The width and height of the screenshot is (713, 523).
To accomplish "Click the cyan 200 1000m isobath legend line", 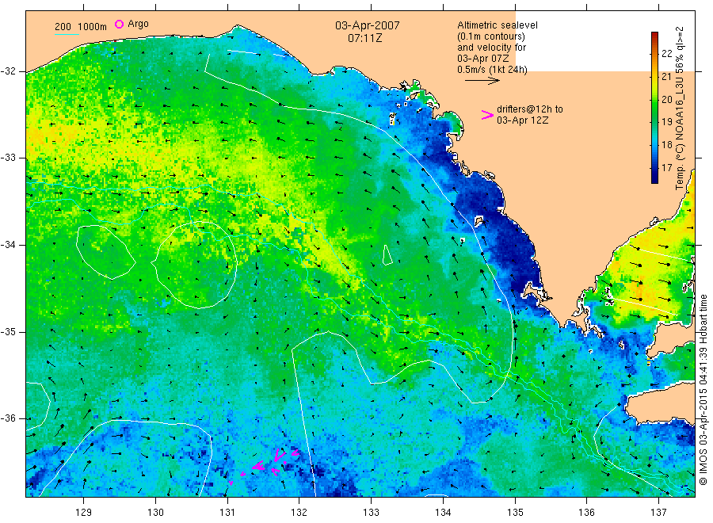I will pos(67,34).
